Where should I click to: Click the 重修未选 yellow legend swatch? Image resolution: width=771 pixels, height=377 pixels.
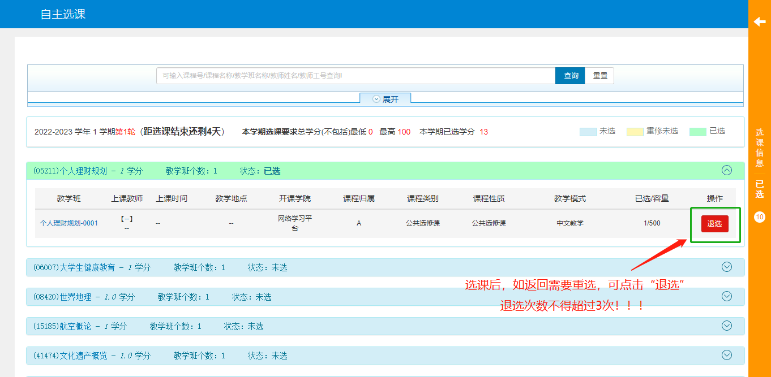coord(635,132)
